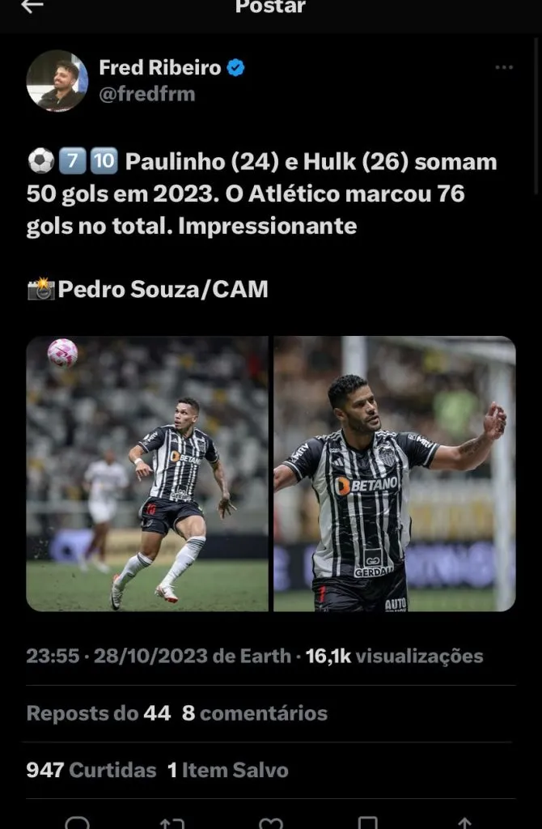Tap the reply comment icon

tap(77, 823)
